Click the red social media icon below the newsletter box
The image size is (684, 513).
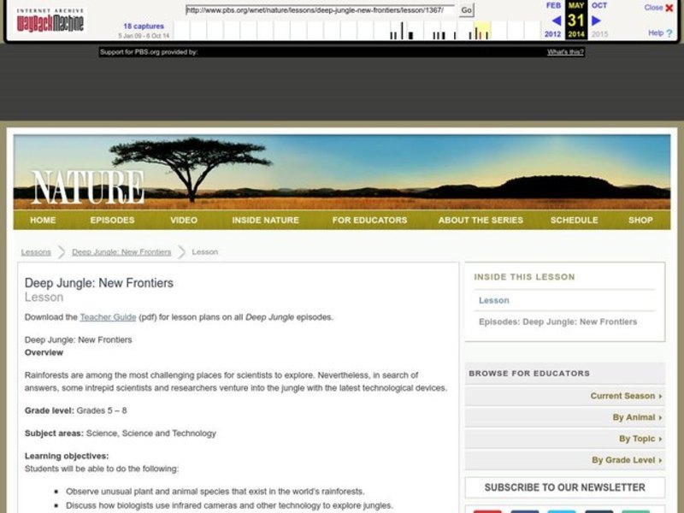pyautogui.click(x=488, y=510)
